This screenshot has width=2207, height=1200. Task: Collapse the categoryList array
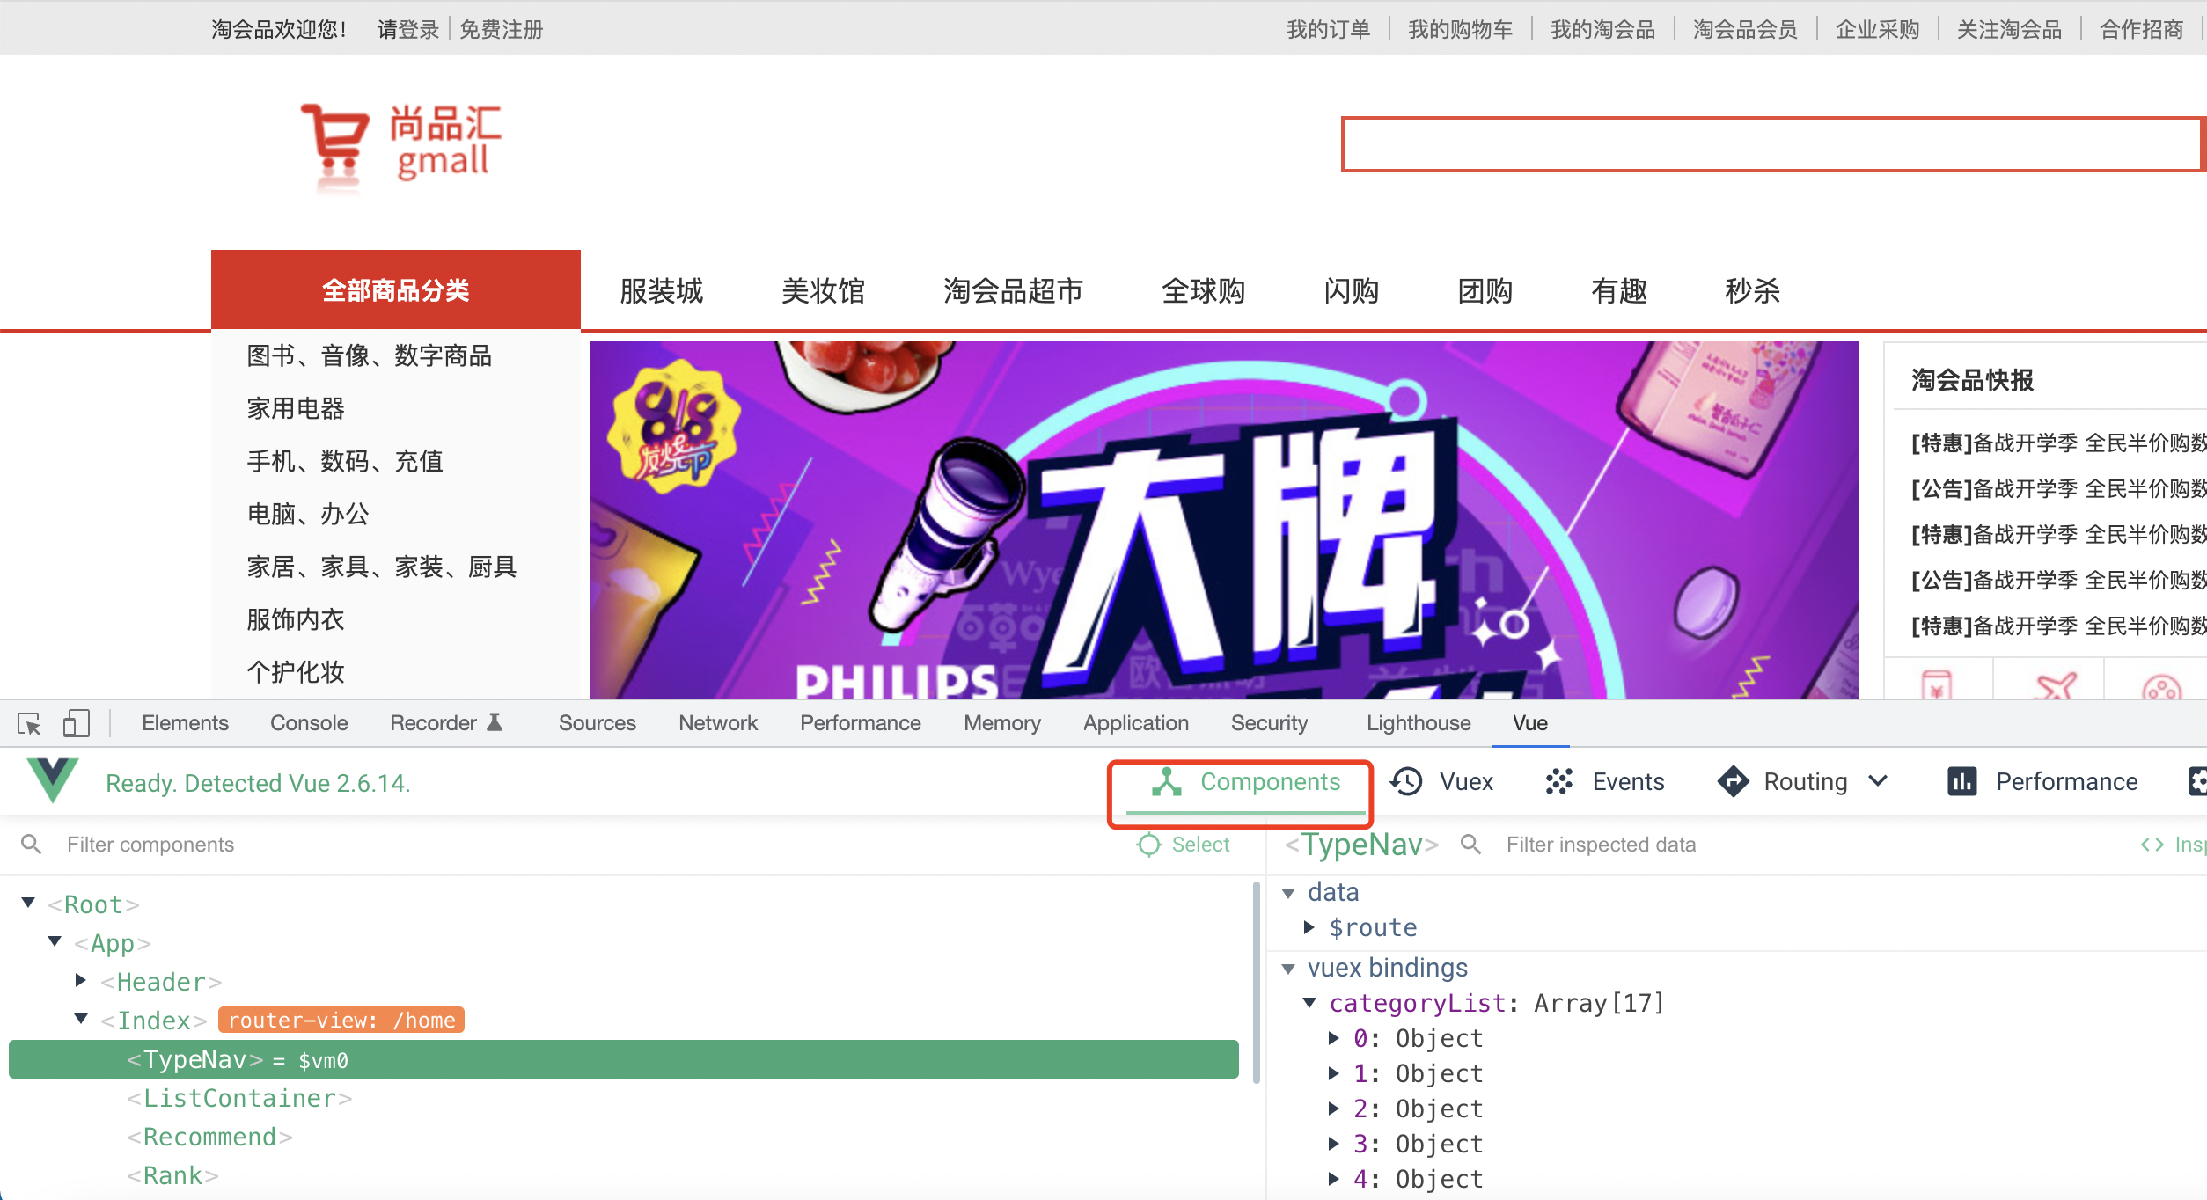click(1309, 1003)
